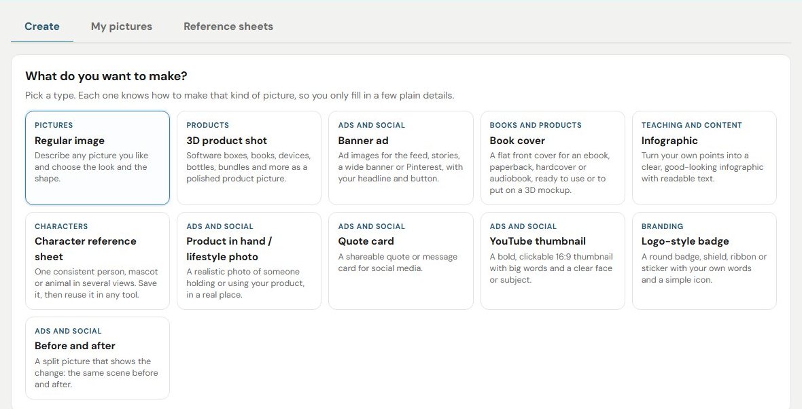The height and width of the screenshot is (409, 802).
Task: Click the 'What do you want to make?' heading
Action: click(x=107, y=76)
